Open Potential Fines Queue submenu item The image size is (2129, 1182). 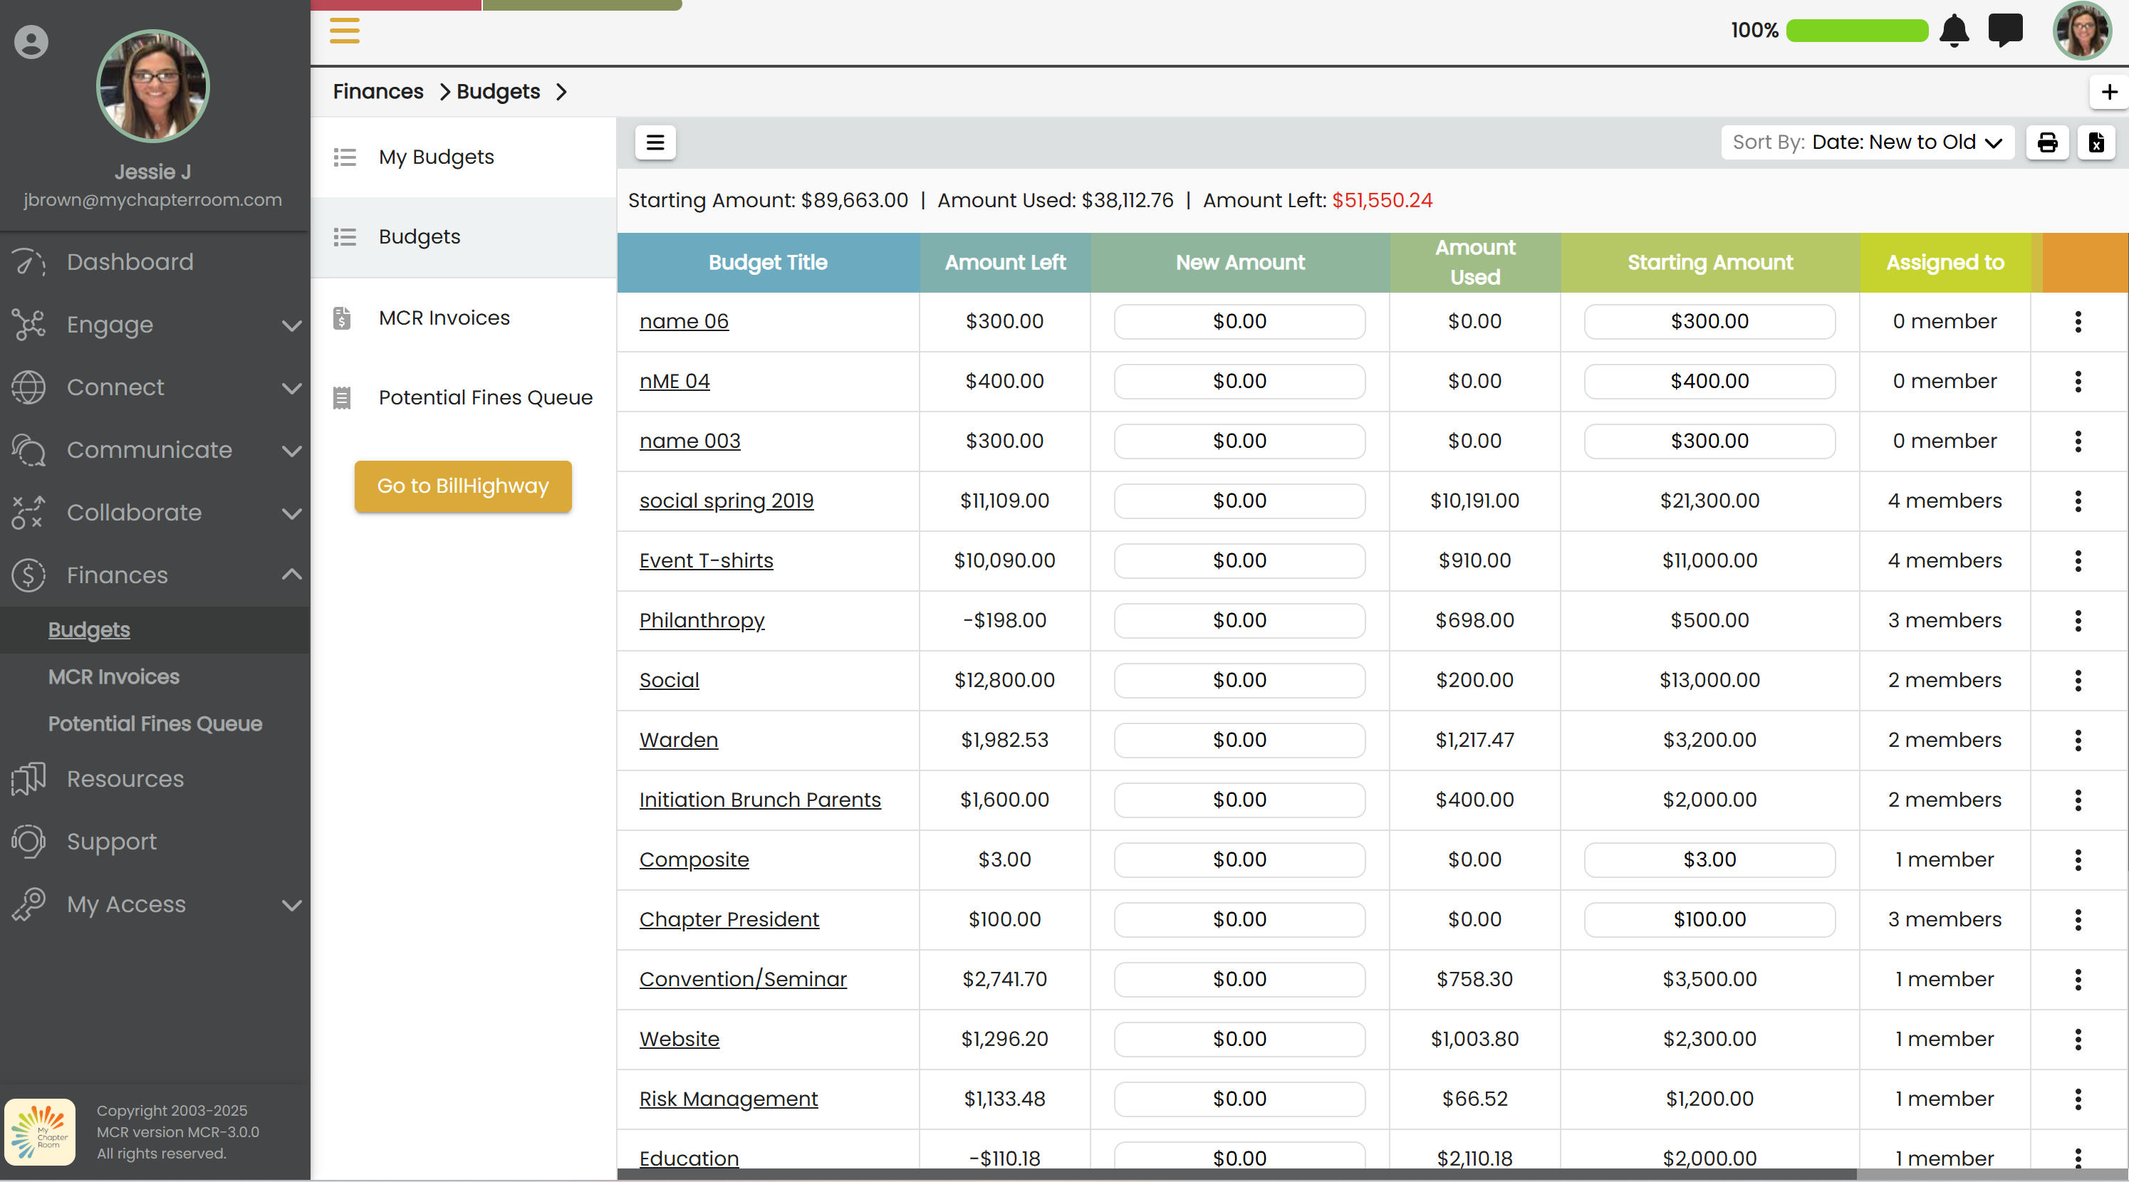coord(485,397)
